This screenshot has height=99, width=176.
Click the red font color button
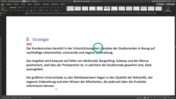coord(34,11)
